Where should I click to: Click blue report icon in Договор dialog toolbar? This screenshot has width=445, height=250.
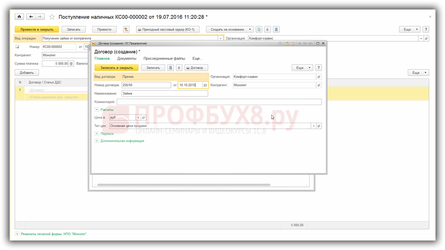(x=170, y=67)
